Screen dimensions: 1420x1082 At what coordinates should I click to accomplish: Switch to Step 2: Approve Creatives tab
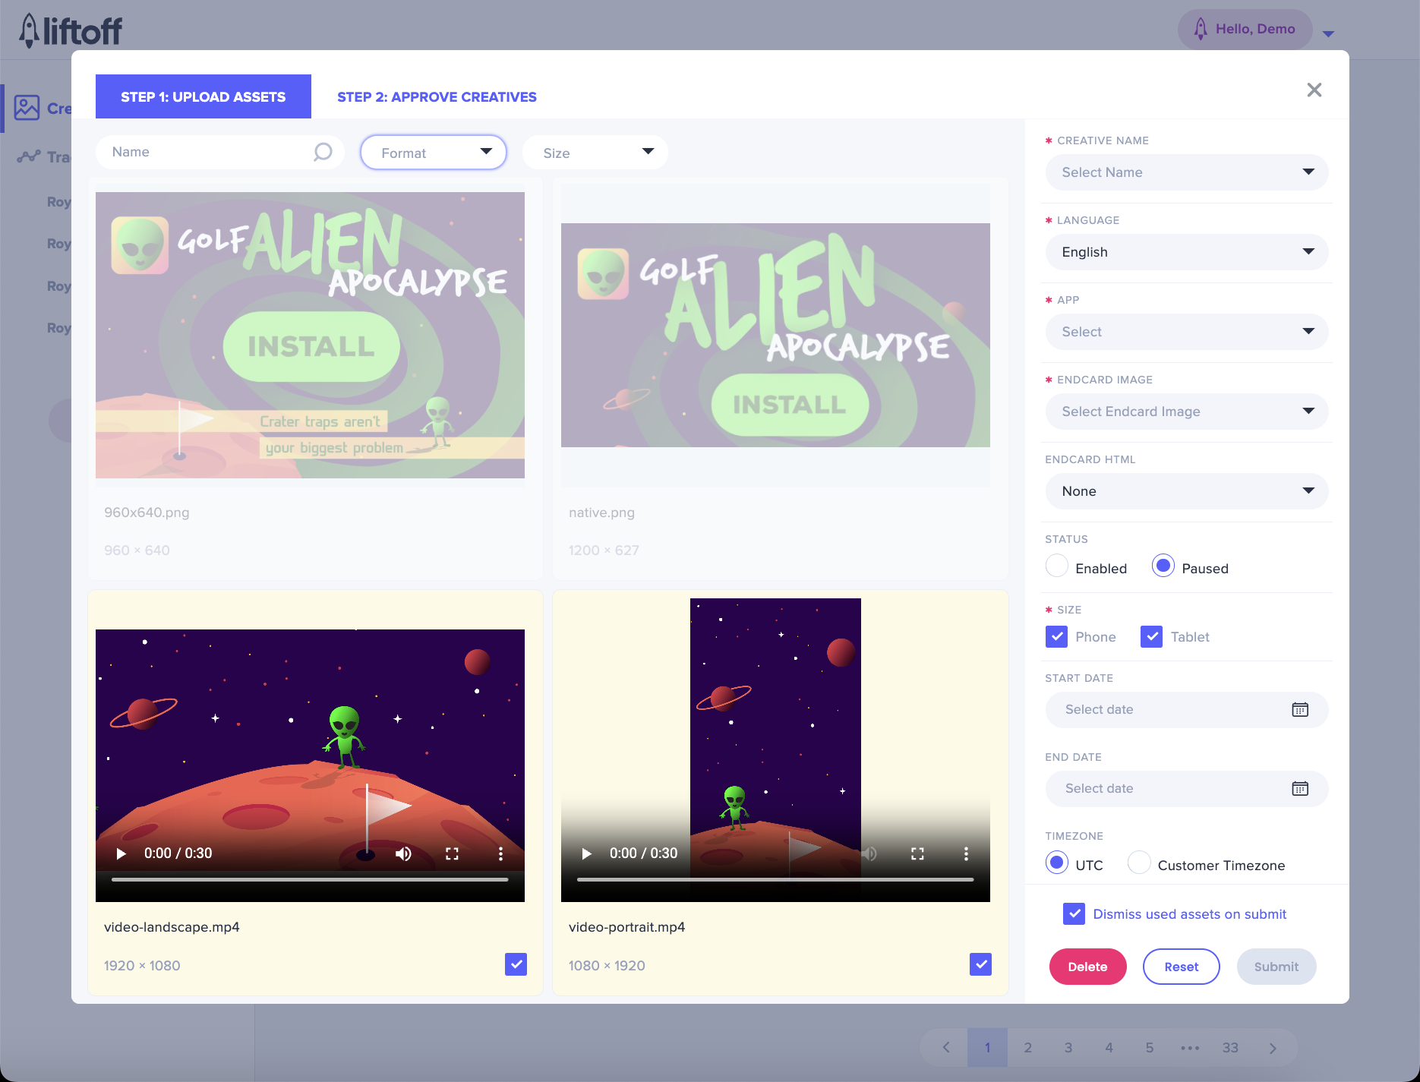(437, 97)
